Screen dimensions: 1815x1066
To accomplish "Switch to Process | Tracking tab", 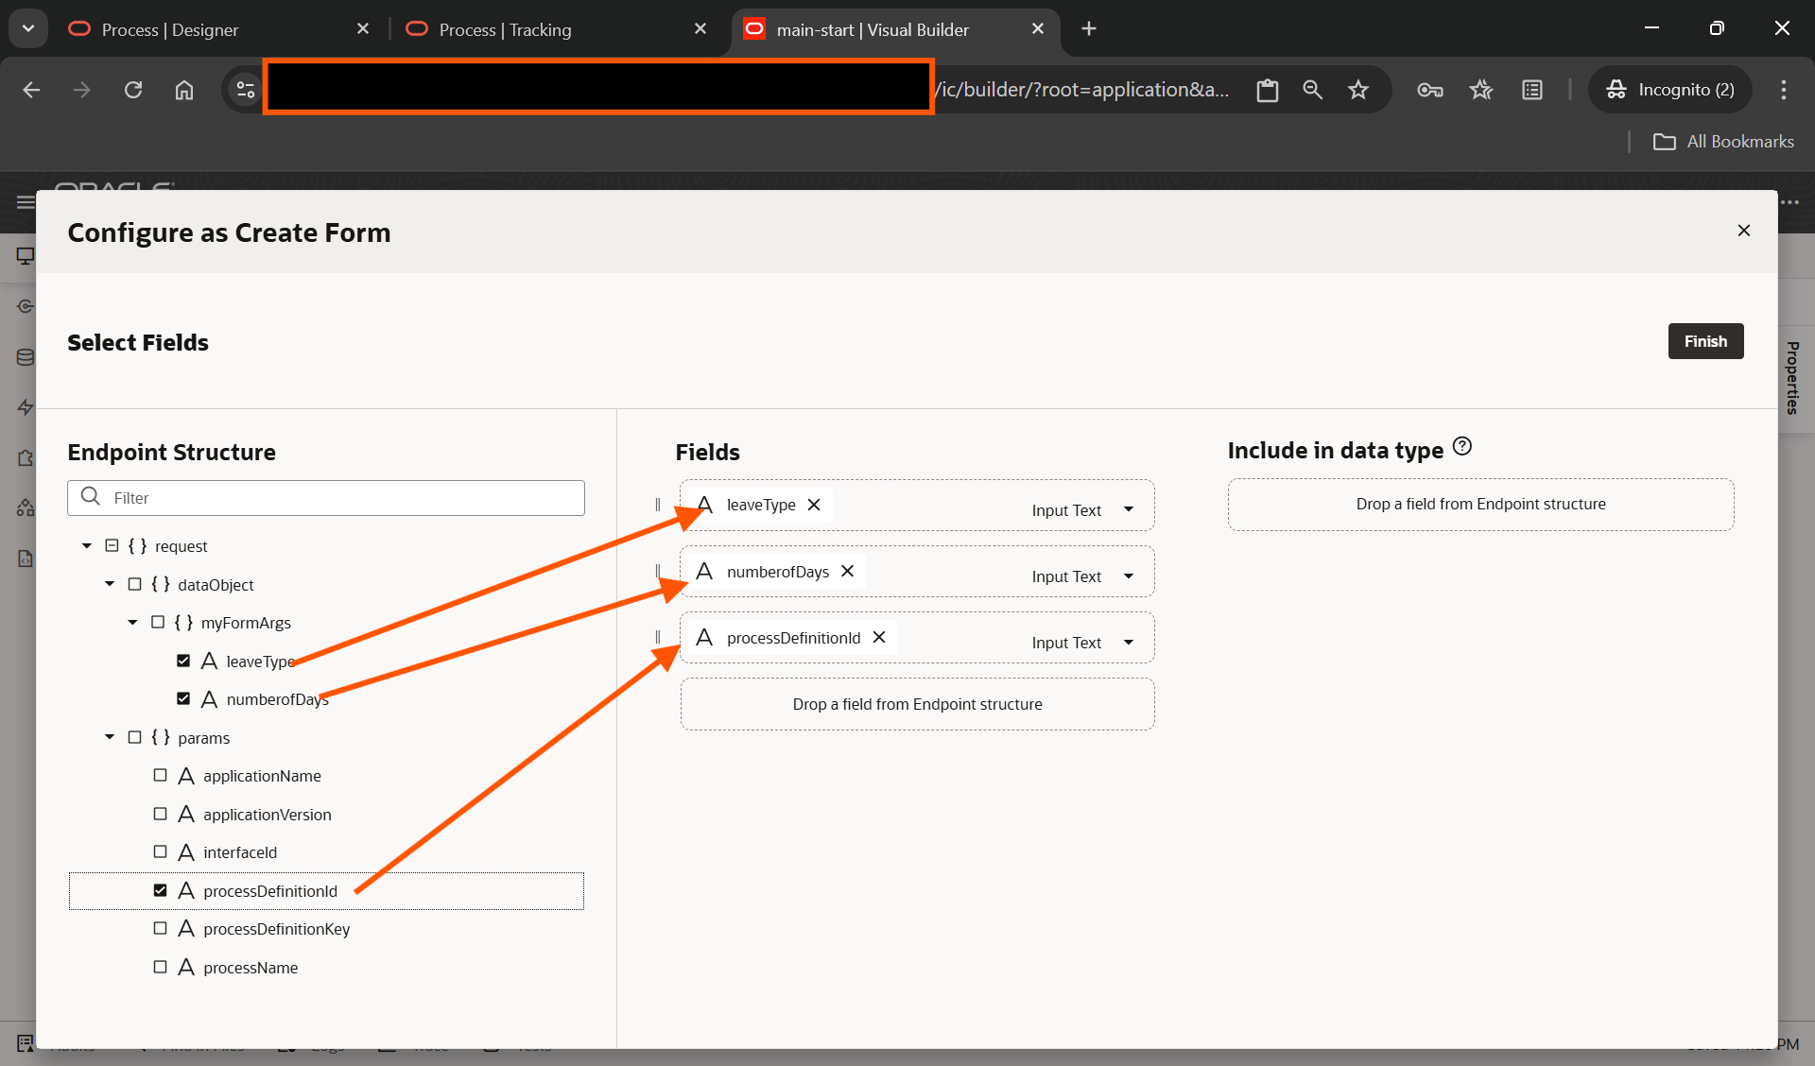I will [505, 29].
